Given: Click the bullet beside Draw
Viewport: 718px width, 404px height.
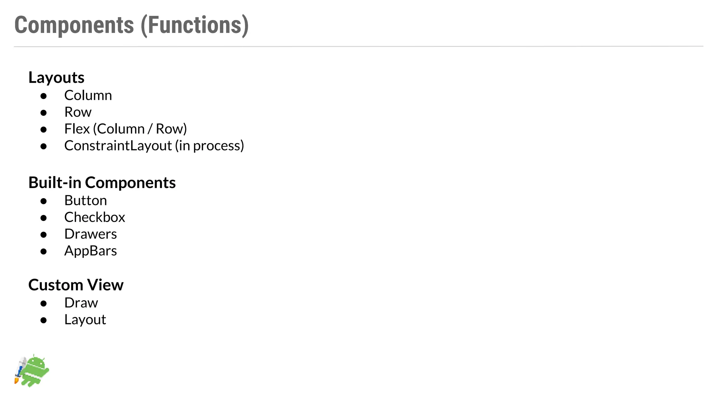Looking at the screenshot, I should pyautogui.click(x=43, y=304).
